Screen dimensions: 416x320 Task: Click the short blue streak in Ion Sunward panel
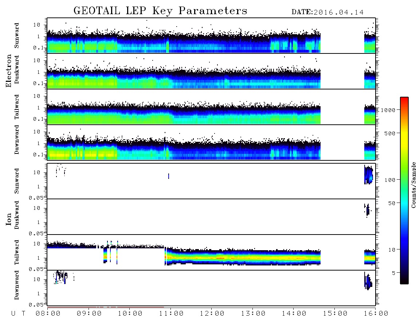coord(168,176)
